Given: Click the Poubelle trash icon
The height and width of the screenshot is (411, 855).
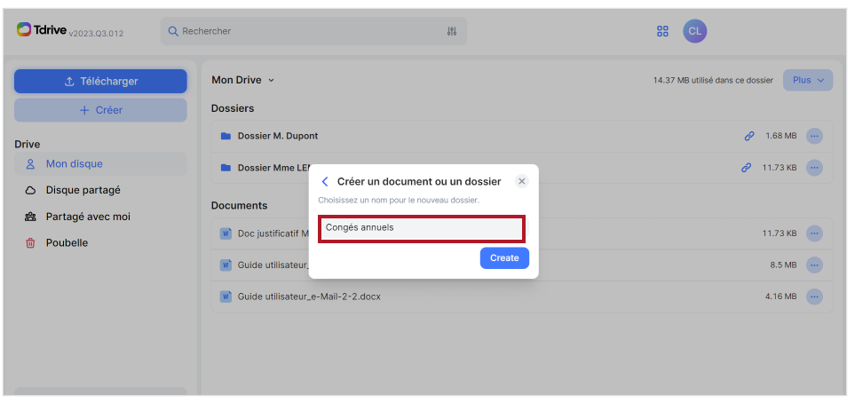Looking at the screenshot, I should pyautogui.click(x=30, y=243).
